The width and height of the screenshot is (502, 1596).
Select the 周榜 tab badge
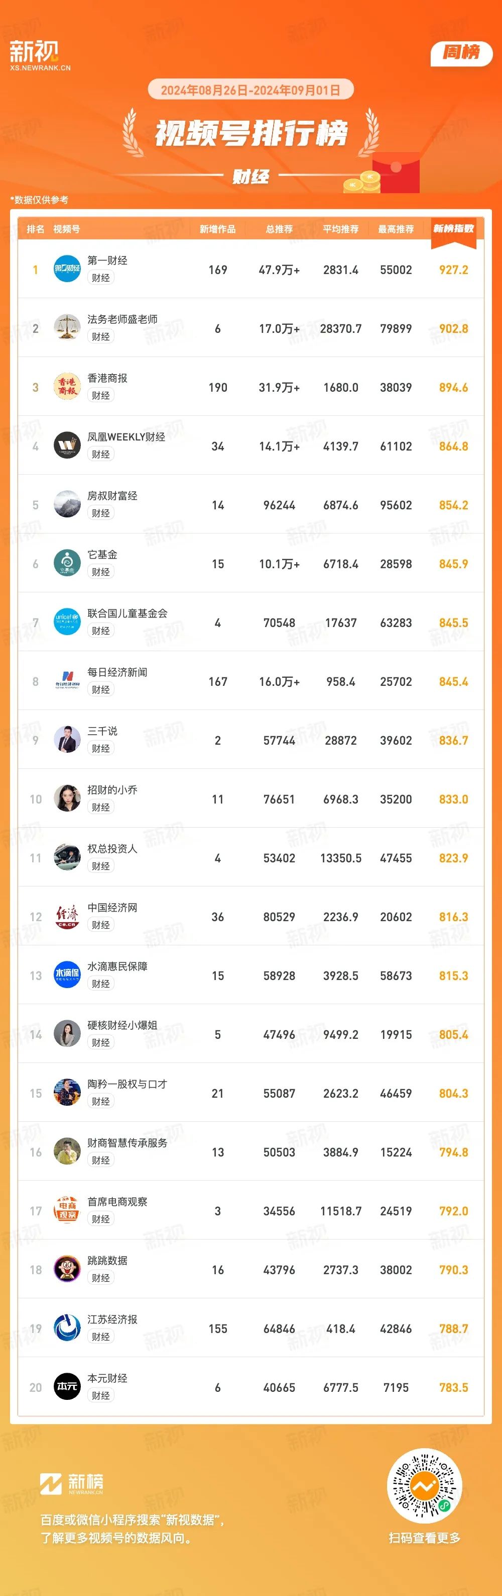[461, 53]
